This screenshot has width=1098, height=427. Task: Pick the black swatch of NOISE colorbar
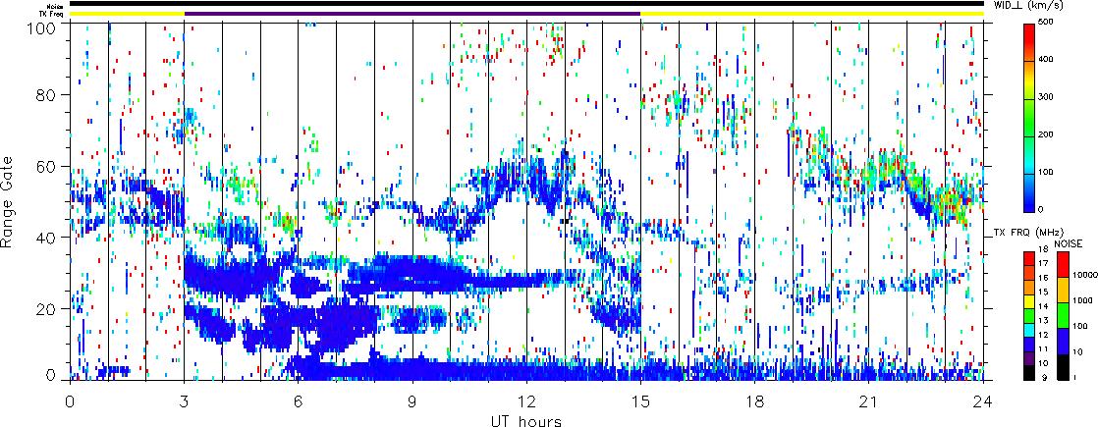[x=1063, y=367]
